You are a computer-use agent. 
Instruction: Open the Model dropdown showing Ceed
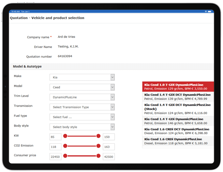(82, 87)
